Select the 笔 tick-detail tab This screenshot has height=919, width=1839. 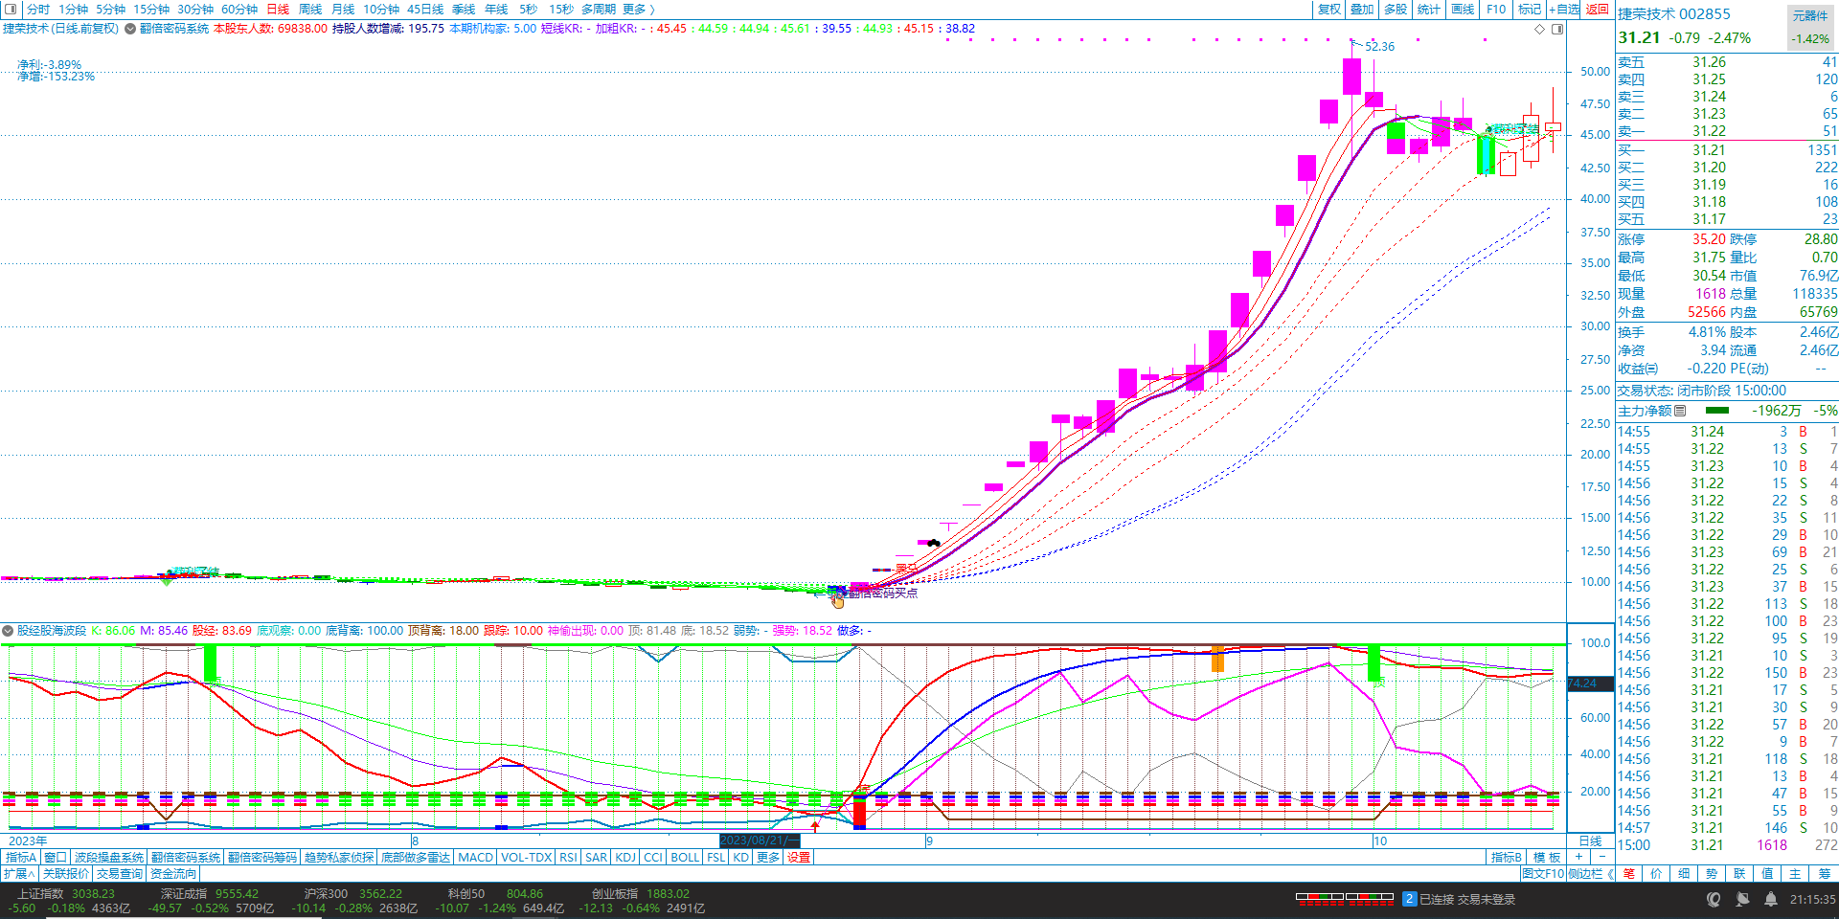[x=1629, y=874]
